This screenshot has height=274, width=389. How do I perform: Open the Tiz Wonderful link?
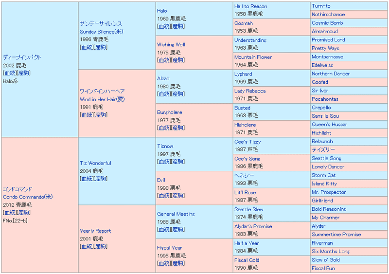tap(95, 163)
